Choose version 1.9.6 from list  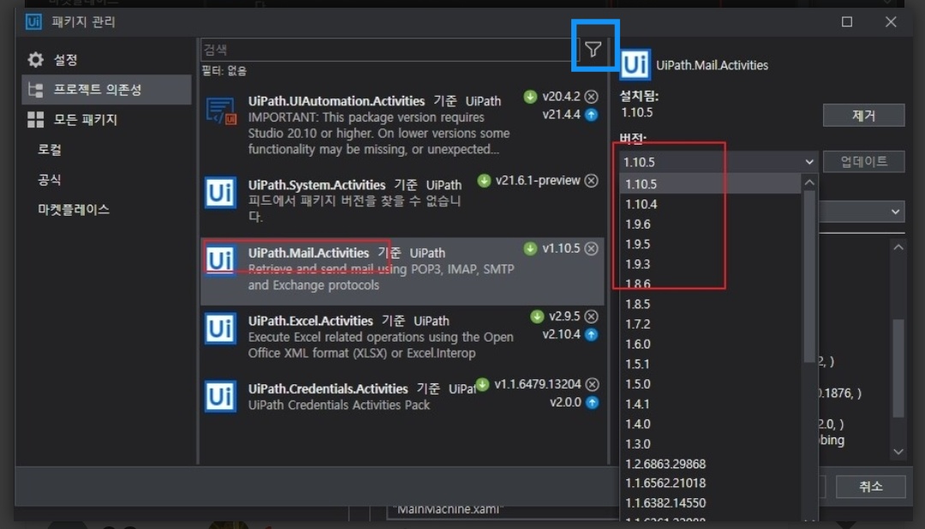(710, 224)
